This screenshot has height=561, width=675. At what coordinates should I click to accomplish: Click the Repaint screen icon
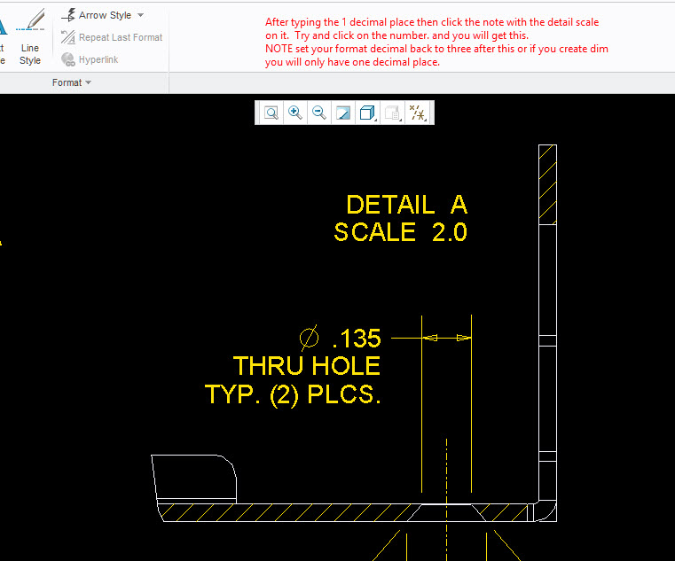tap(343, 113)
